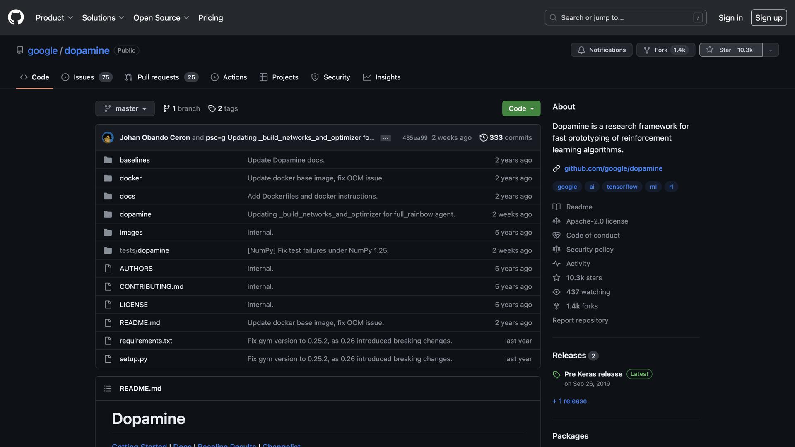Viewport: 795px width, 447px height.
Task: Click the baselines folder icon
Action: pos(108,160)
